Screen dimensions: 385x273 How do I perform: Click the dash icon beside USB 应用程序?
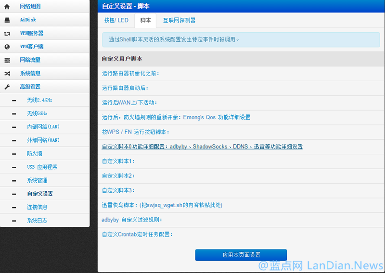coord(14,167)
